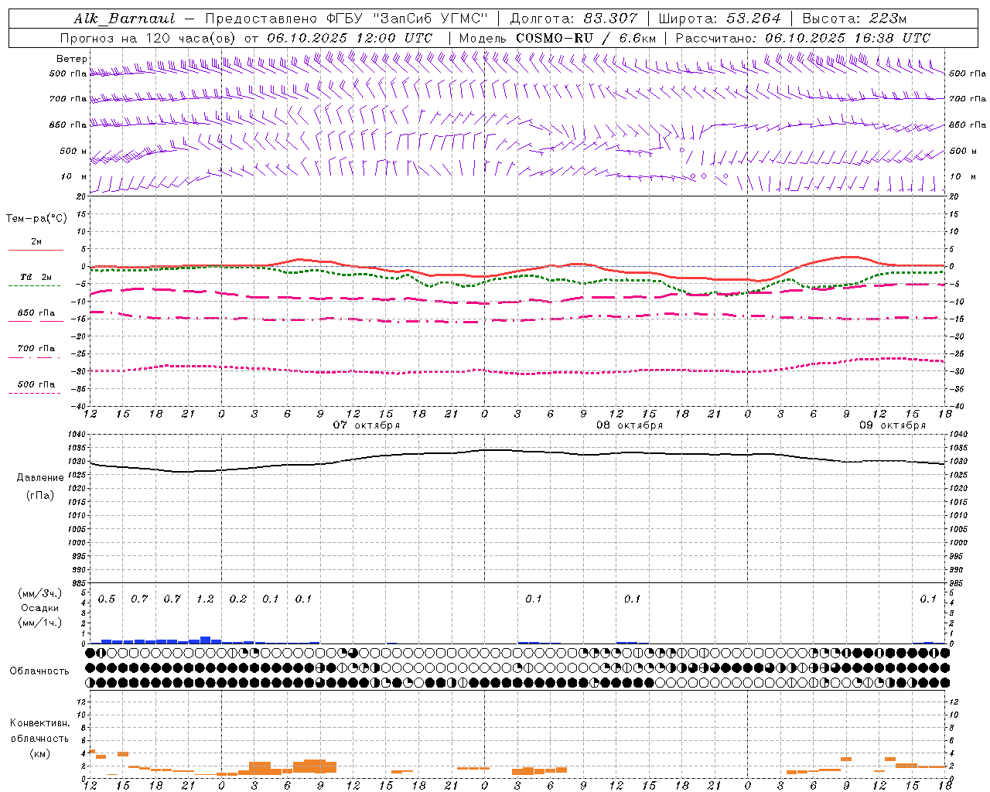Click the 'Давление' pressure panel label
The height and width of the screenshot is (792, 990).
pos(40,478)
